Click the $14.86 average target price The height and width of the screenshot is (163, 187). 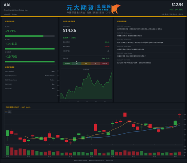pyautogui.click(x=70, y=31)
